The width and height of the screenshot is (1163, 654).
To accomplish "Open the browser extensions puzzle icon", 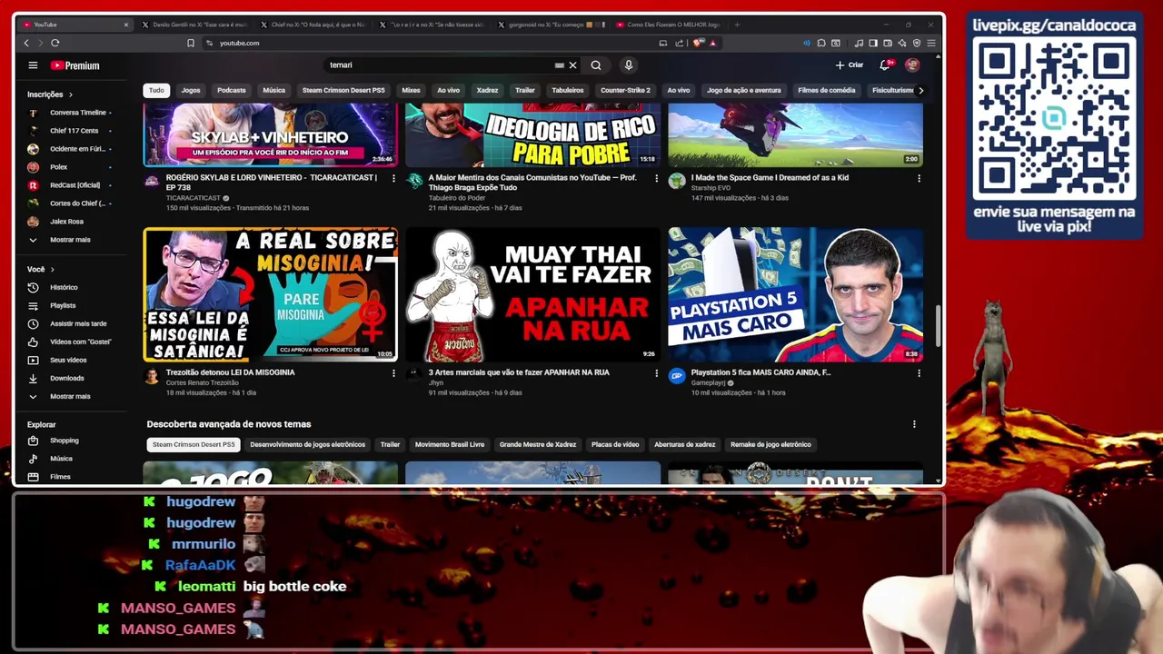I will pos(821,43).
